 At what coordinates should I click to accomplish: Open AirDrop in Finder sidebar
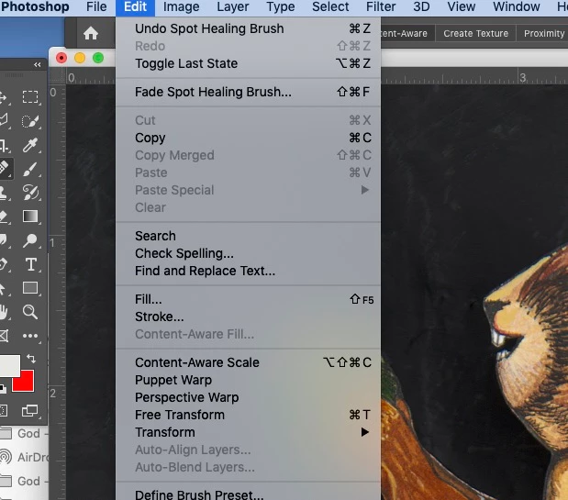24,457
